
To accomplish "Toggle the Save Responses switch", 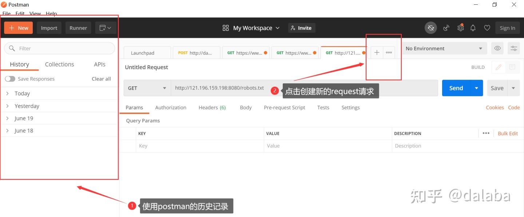I will tap(10, 79).
